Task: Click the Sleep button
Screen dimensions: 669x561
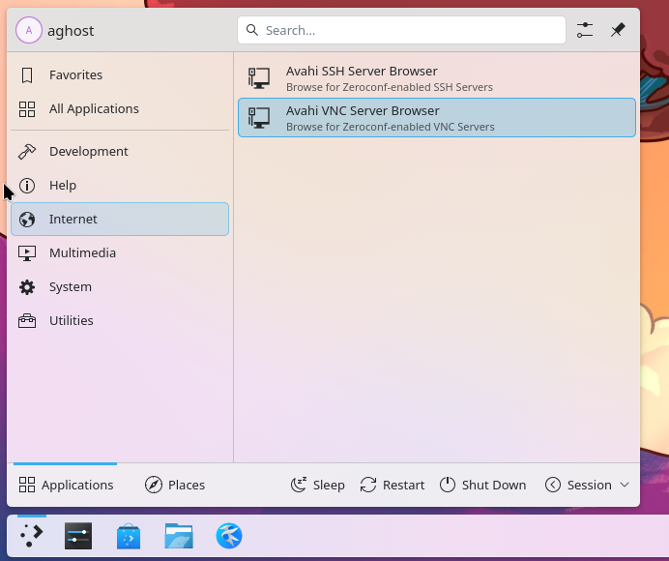Action: tap(318, 485)
